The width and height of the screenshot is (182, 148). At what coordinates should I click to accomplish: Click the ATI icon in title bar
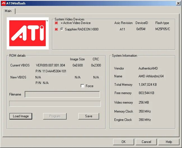[3, 3]
